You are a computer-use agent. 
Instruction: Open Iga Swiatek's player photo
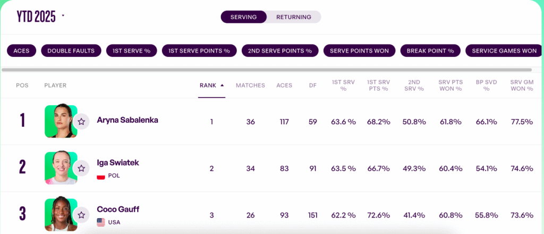(x=61, y=168)
